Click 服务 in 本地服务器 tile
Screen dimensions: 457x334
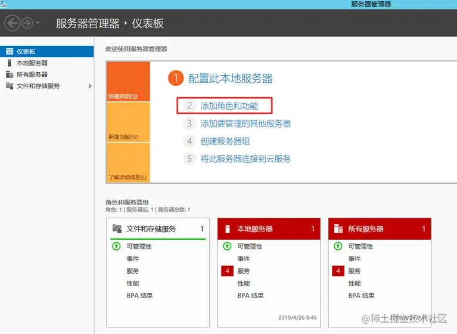(243, 271)
